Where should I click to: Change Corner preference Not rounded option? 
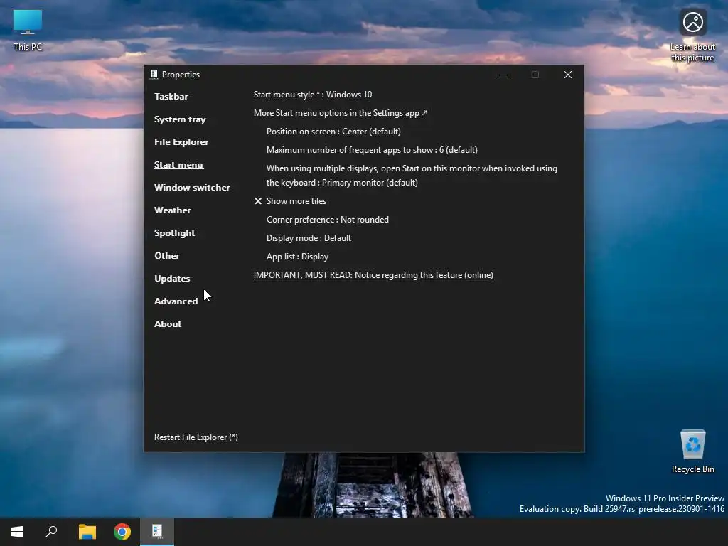(327, 220)
